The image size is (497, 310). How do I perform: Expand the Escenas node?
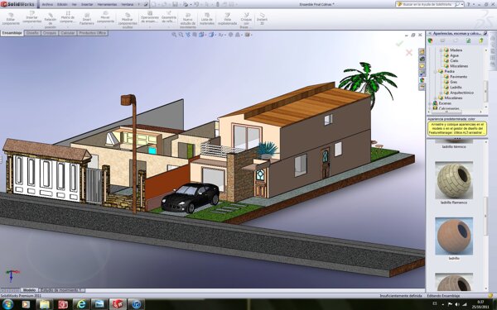[x=430, y=103]
